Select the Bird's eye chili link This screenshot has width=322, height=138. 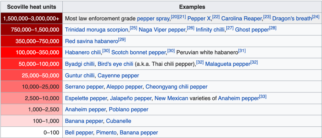pyautogui.click(x=115, y=64)
